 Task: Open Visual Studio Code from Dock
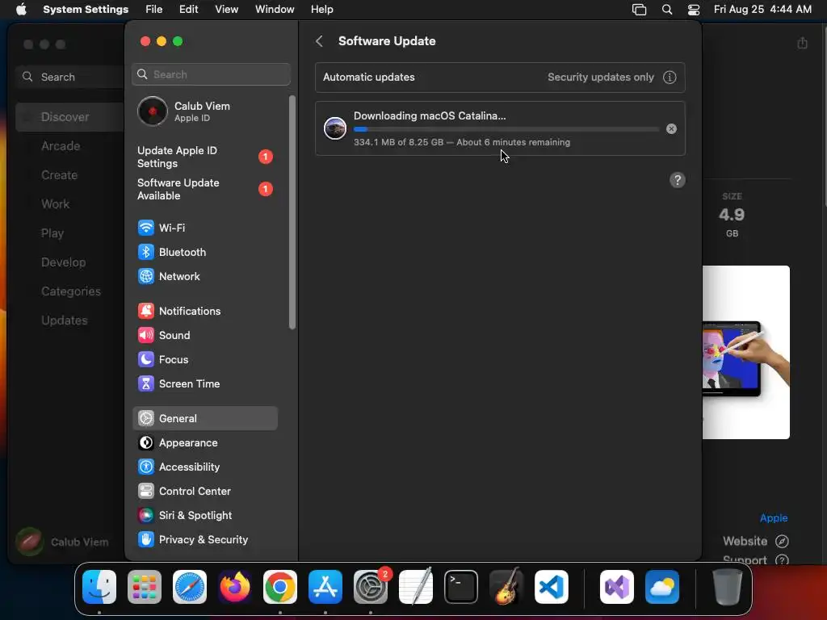[x=552, y=587]
